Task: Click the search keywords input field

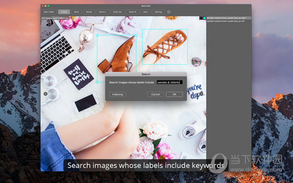Action: 169,82
